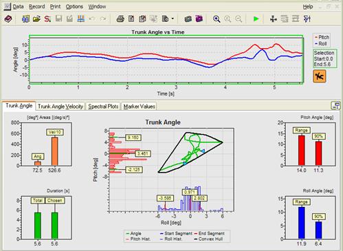Click the four-arrow crosshair toolbar icon

click(x=274, y=19)
